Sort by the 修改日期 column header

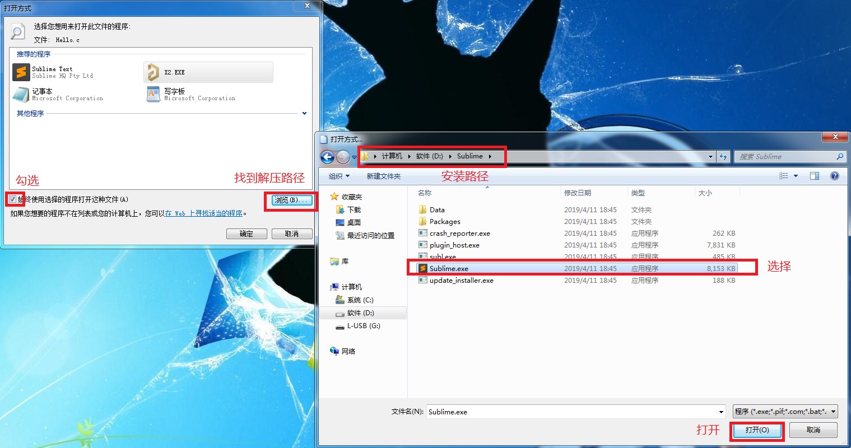pyautogui.click(x=578, y=193)
